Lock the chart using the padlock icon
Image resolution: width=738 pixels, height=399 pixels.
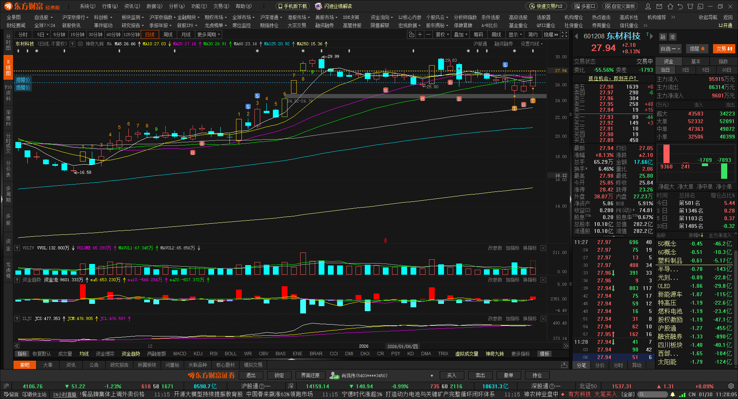click(411, 35)
